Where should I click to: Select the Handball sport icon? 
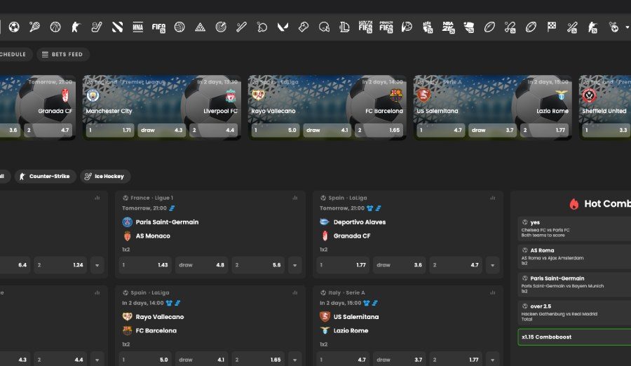coord(407,27)
